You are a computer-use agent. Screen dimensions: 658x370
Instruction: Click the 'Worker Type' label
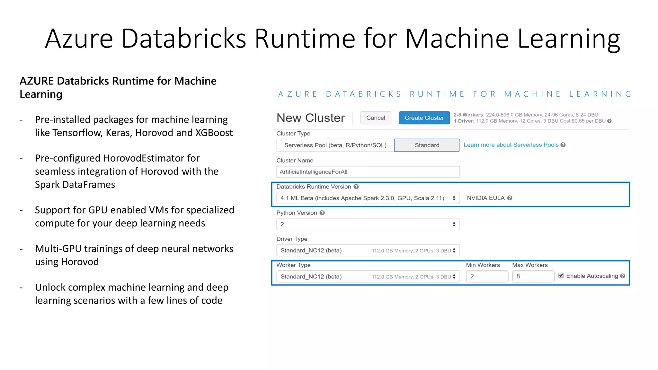(x=293, y=265)
